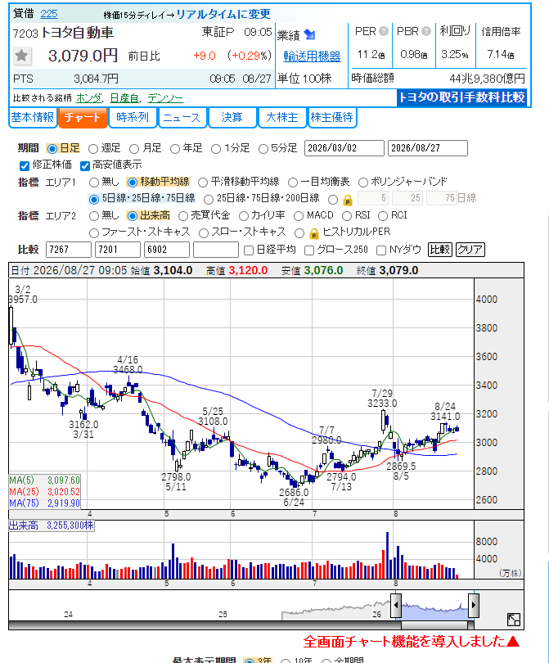Open 決算 tab

click(x=232, y=118)
